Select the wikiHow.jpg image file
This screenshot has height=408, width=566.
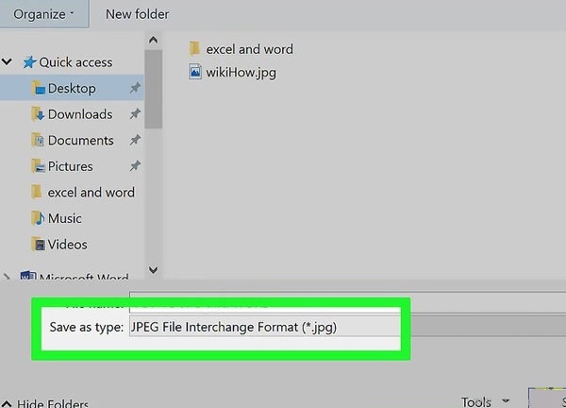coord(241,72)
